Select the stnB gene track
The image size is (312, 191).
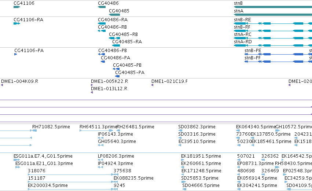click(x=273, y=7)
